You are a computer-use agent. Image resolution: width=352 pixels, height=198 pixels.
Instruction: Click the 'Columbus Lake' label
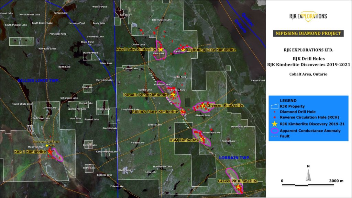[95, 37]
